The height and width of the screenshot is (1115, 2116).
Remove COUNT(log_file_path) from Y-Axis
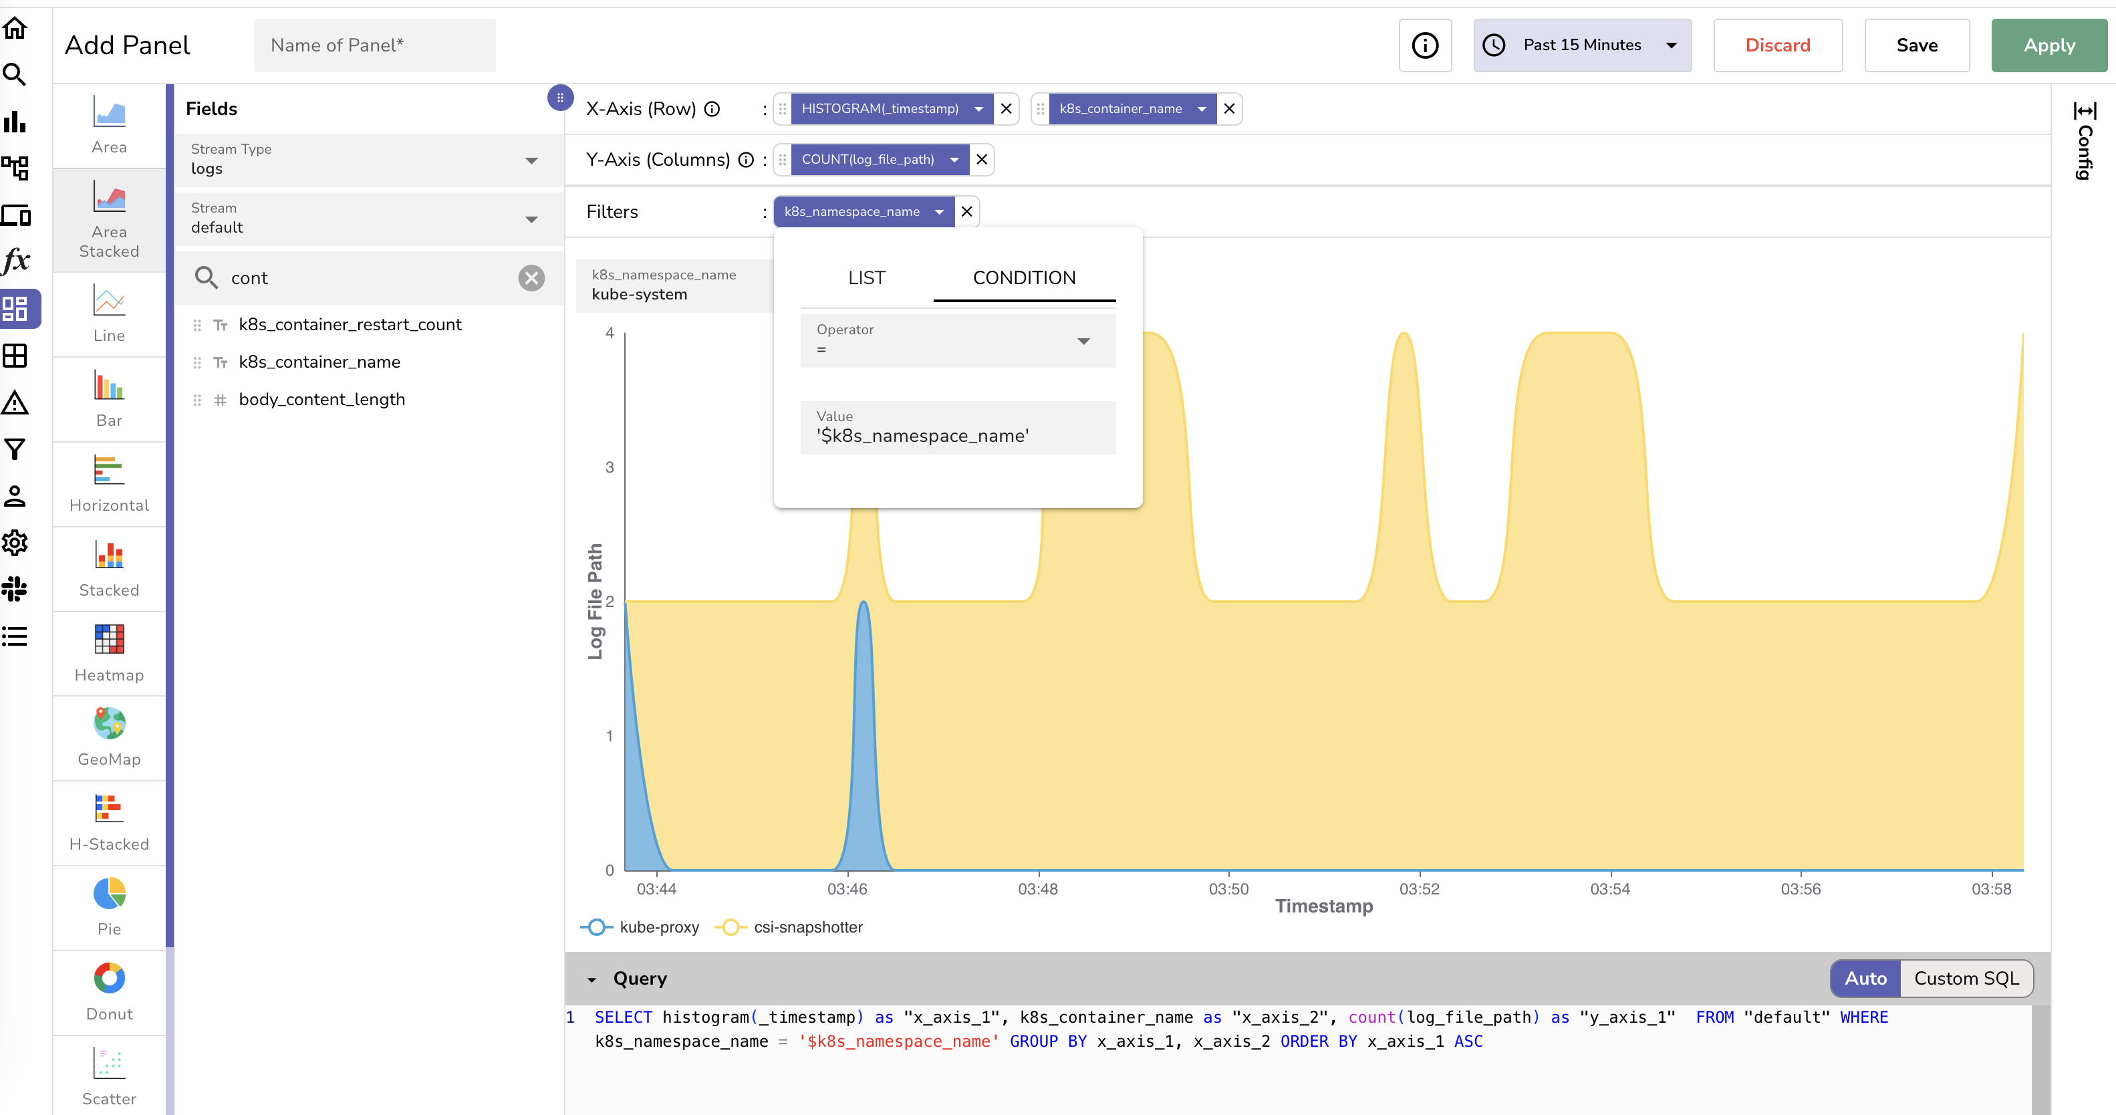point(980,159)
